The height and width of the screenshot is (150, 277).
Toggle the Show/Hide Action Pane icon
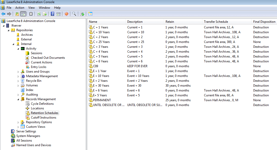59,14
